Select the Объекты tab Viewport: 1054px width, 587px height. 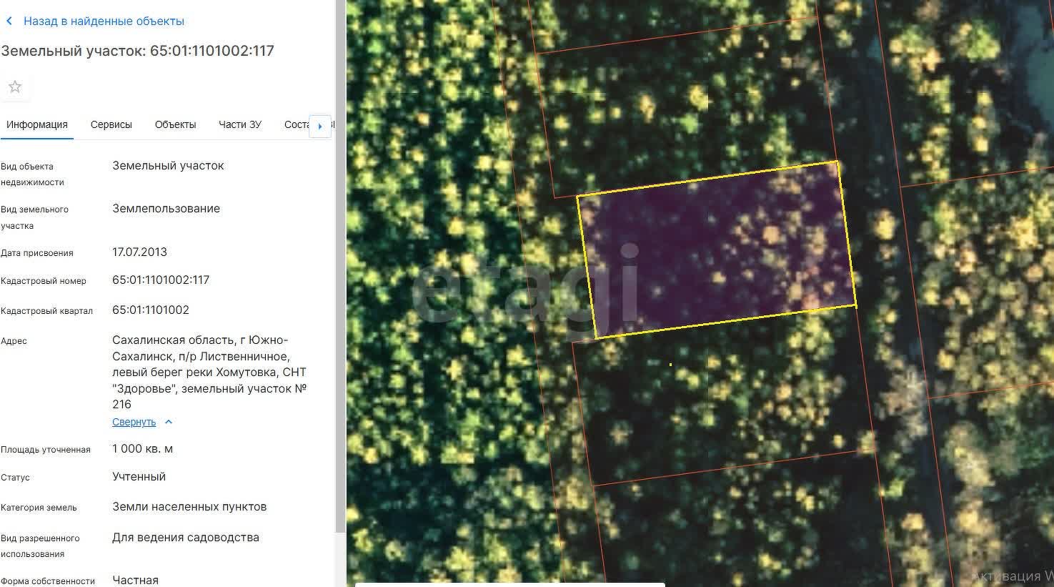pos(175,124)
